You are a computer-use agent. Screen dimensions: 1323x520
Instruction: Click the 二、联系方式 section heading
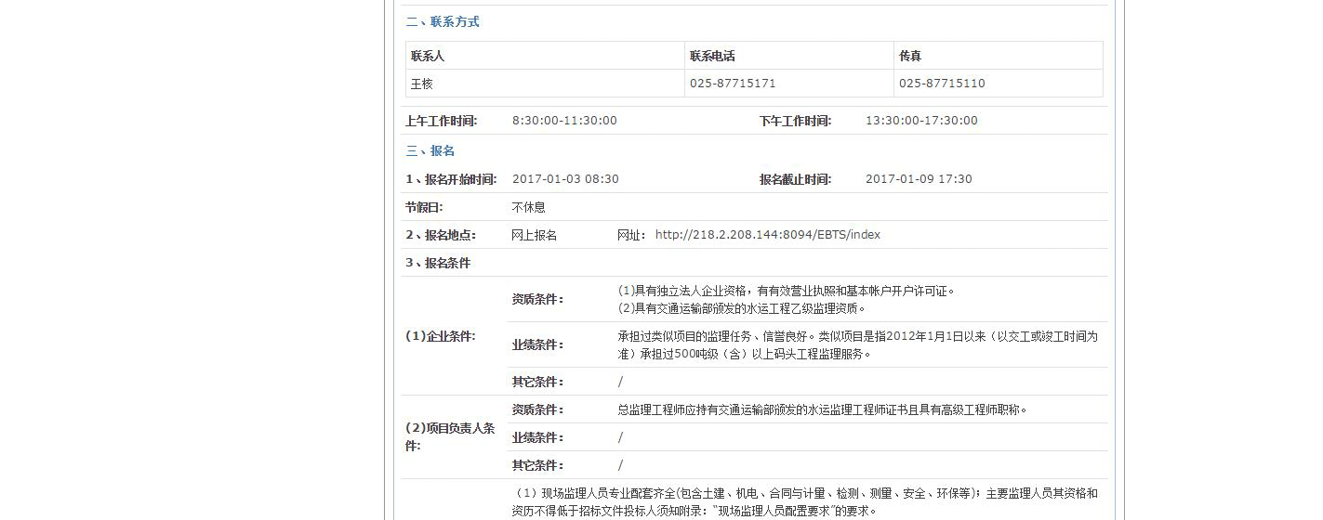click(443, 22)
